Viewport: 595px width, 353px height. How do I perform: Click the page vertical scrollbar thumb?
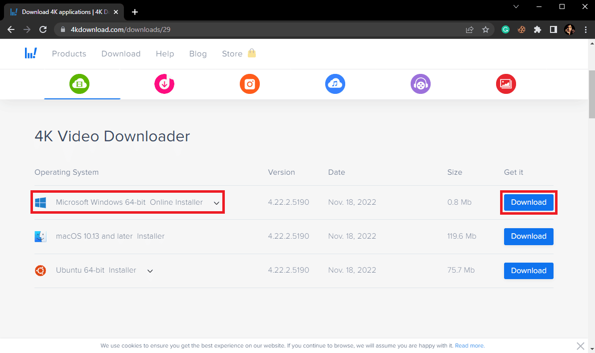tap(592, 94)
